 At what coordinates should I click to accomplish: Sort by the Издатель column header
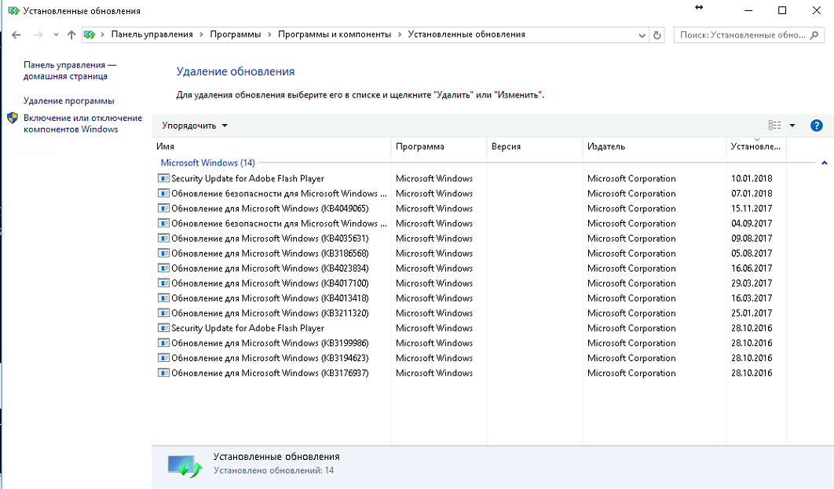pyautogui.click(x=654, y=146)
